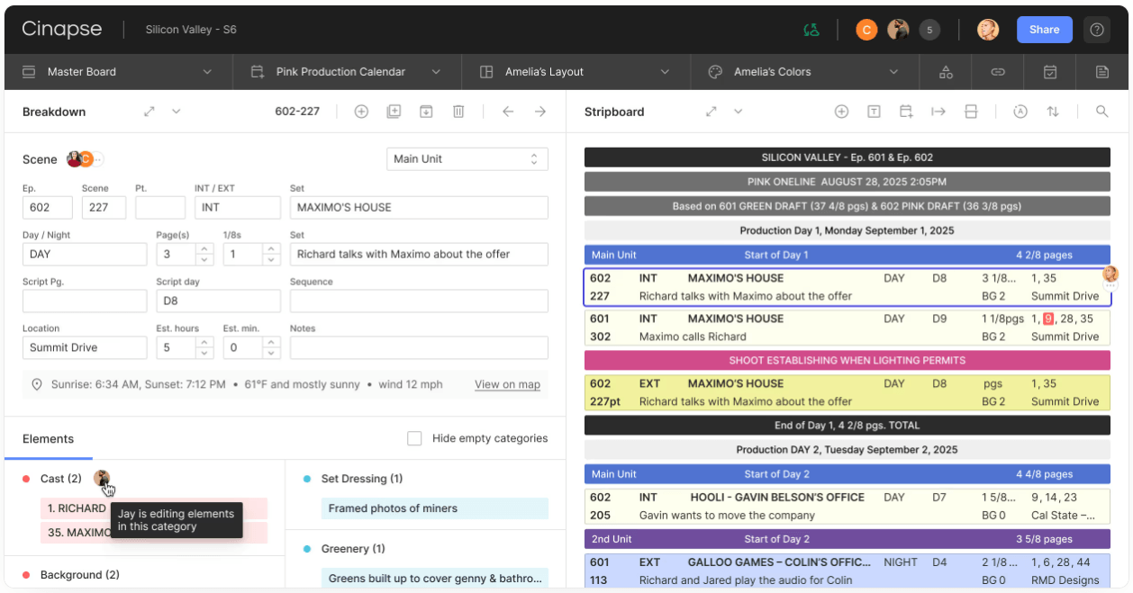Click the SHOOT ESTABLISHING WHEN LIGHTING PERMITS banner
1133x593 pixels.
click(x=847, y=360)
